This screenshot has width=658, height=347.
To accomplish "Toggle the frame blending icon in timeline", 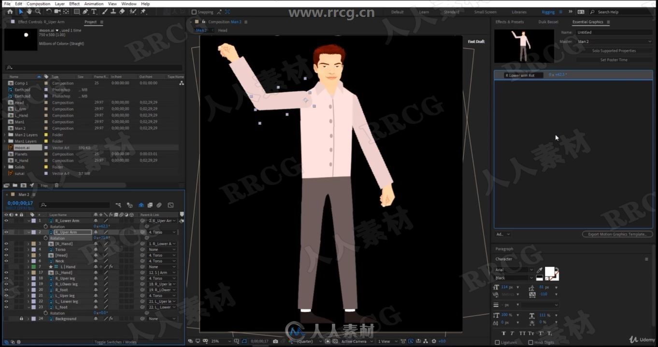I will [150, 205].
